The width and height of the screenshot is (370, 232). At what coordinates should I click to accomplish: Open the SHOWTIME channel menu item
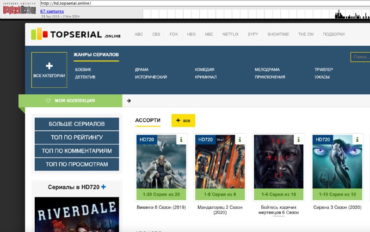tap(278, 34)
